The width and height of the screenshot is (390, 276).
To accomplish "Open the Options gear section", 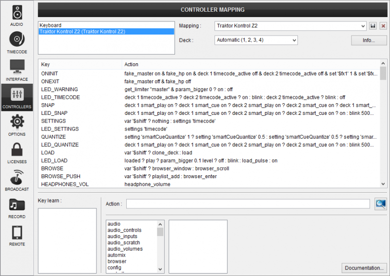I will click(17, 124).
